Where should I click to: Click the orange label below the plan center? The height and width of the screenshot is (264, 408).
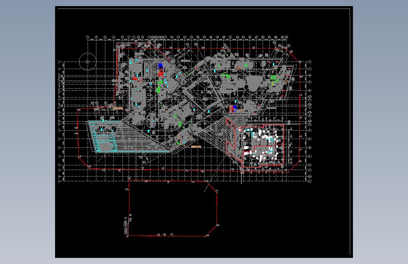196,147
